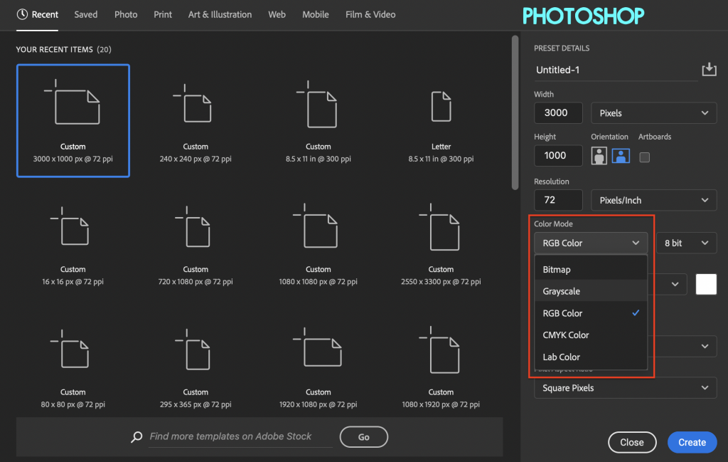Click the Go button
The width and height of the screenshot is (728, 462).
[x=364, y=437]
